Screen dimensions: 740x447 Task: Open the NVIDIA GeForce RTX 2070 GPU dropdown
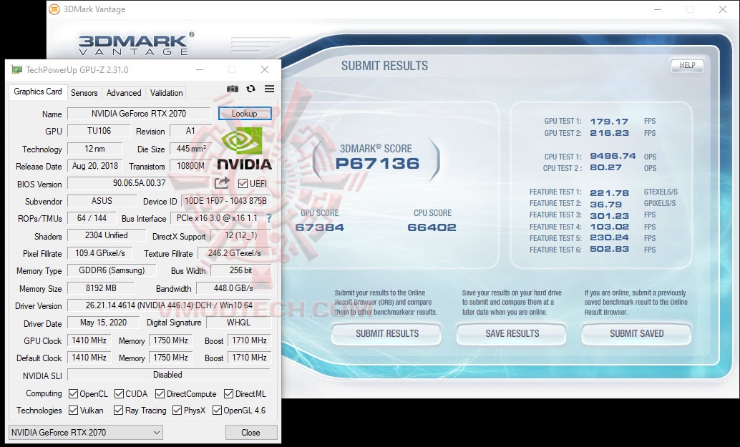tap(85, 433)
